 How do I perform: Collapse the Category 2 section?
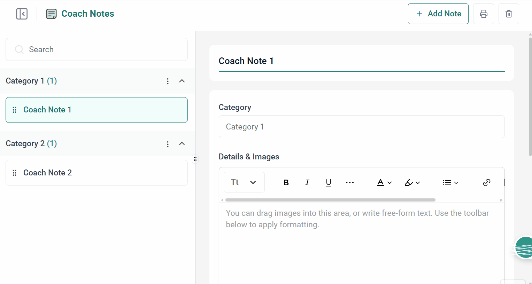pos(182,144)
